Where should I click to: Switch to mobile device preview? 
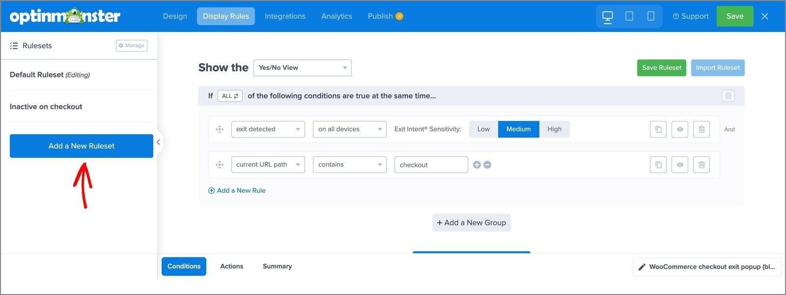coord(651,16)
